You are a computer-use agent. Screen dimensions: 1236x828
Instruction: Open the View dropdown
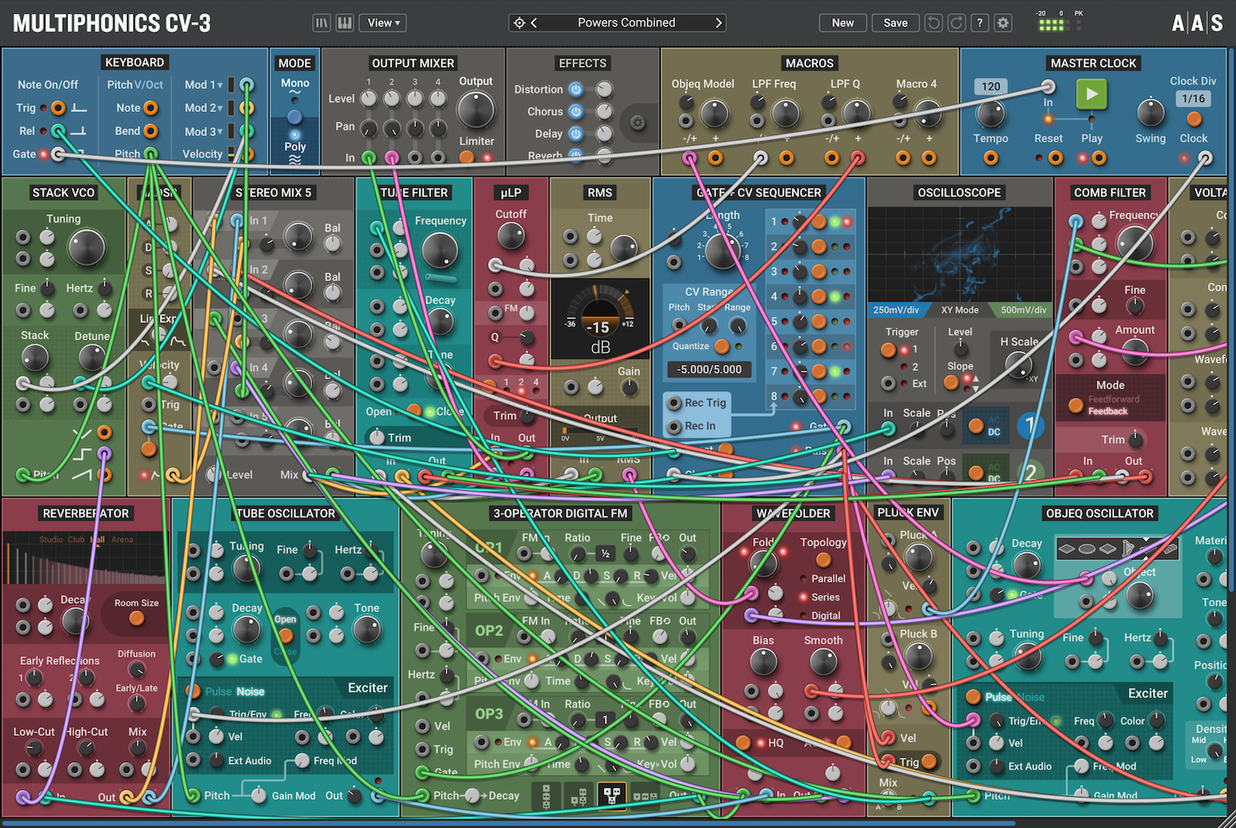(382, 23)
